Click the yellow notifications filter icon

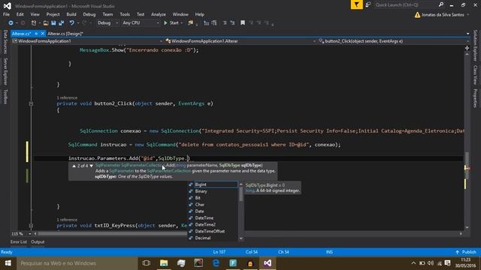pyautogui.click(x=356, y=4)
